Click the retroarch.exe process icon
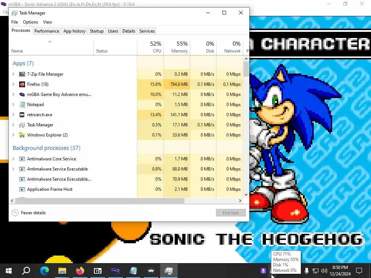The image size is (371, 278). [22, 115]
